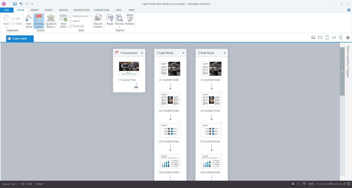This screenshot has height=188, width=352.
Task: Open the Customize Quick Access Toolbar arrow
Action: coord(32,4)
